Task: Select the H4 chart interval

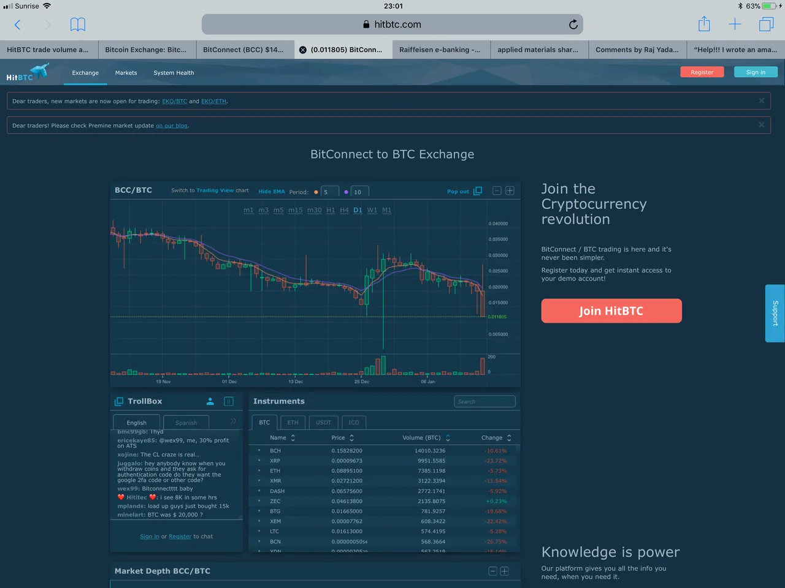Action: 344,210
